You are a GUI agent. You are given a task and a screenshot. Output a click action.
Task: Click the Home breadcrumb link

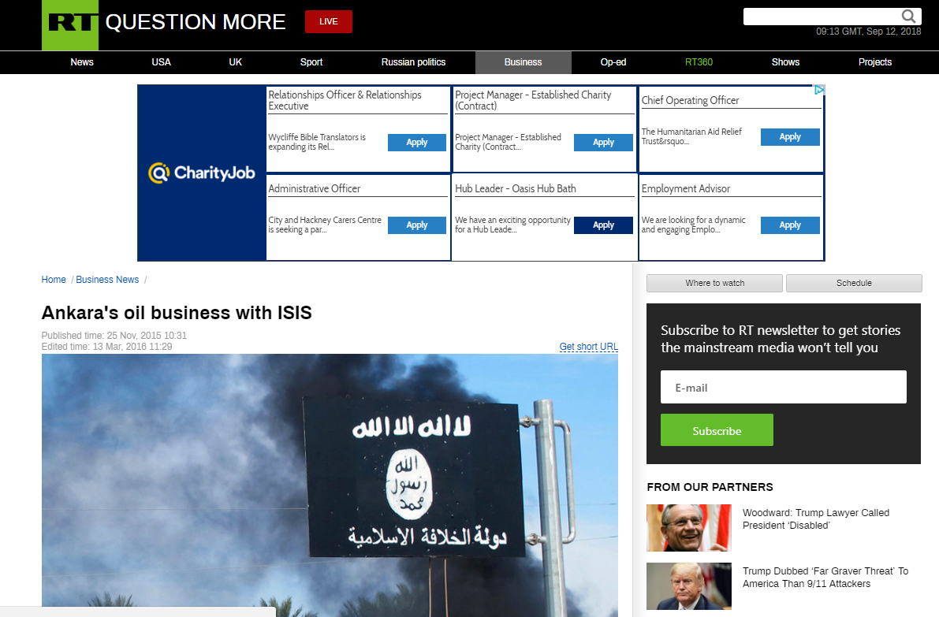pos(54,280)
